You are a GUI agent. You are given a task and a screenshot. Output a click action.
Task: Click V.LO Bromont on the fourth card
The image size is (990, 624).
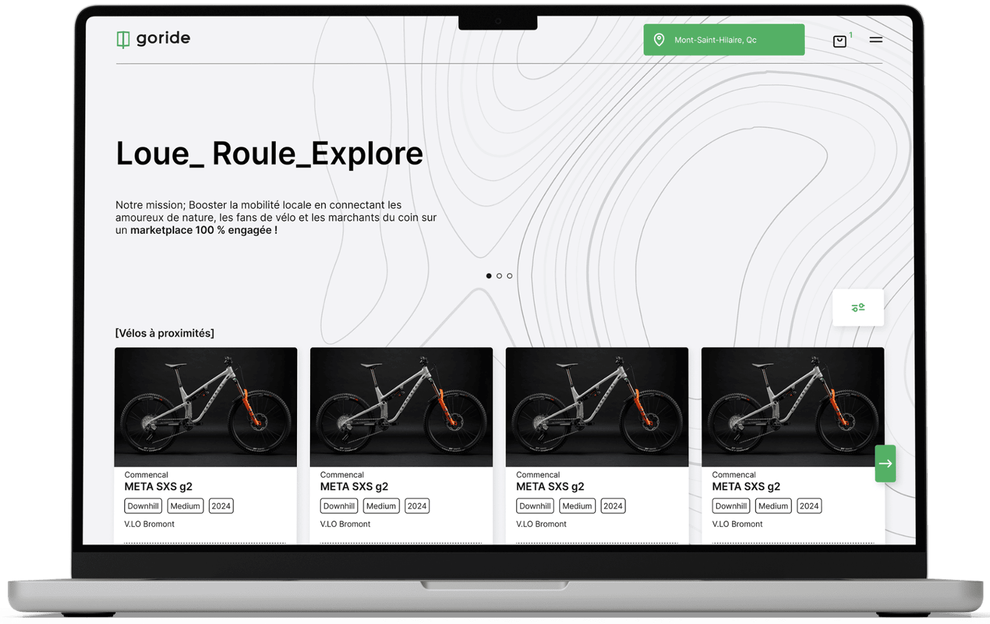tap(737, 524)
